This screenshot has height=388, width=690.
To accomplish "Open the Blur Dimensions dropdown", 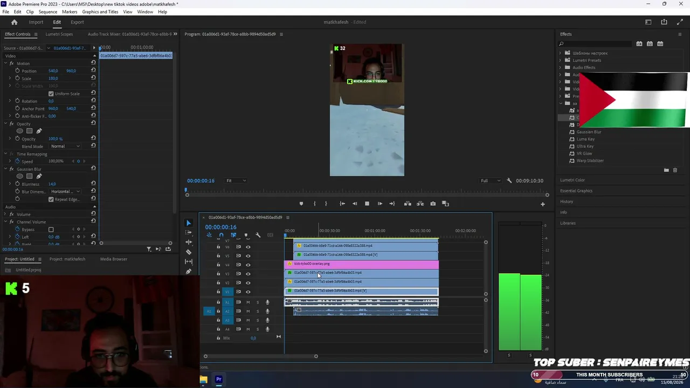I will (65, 191).
